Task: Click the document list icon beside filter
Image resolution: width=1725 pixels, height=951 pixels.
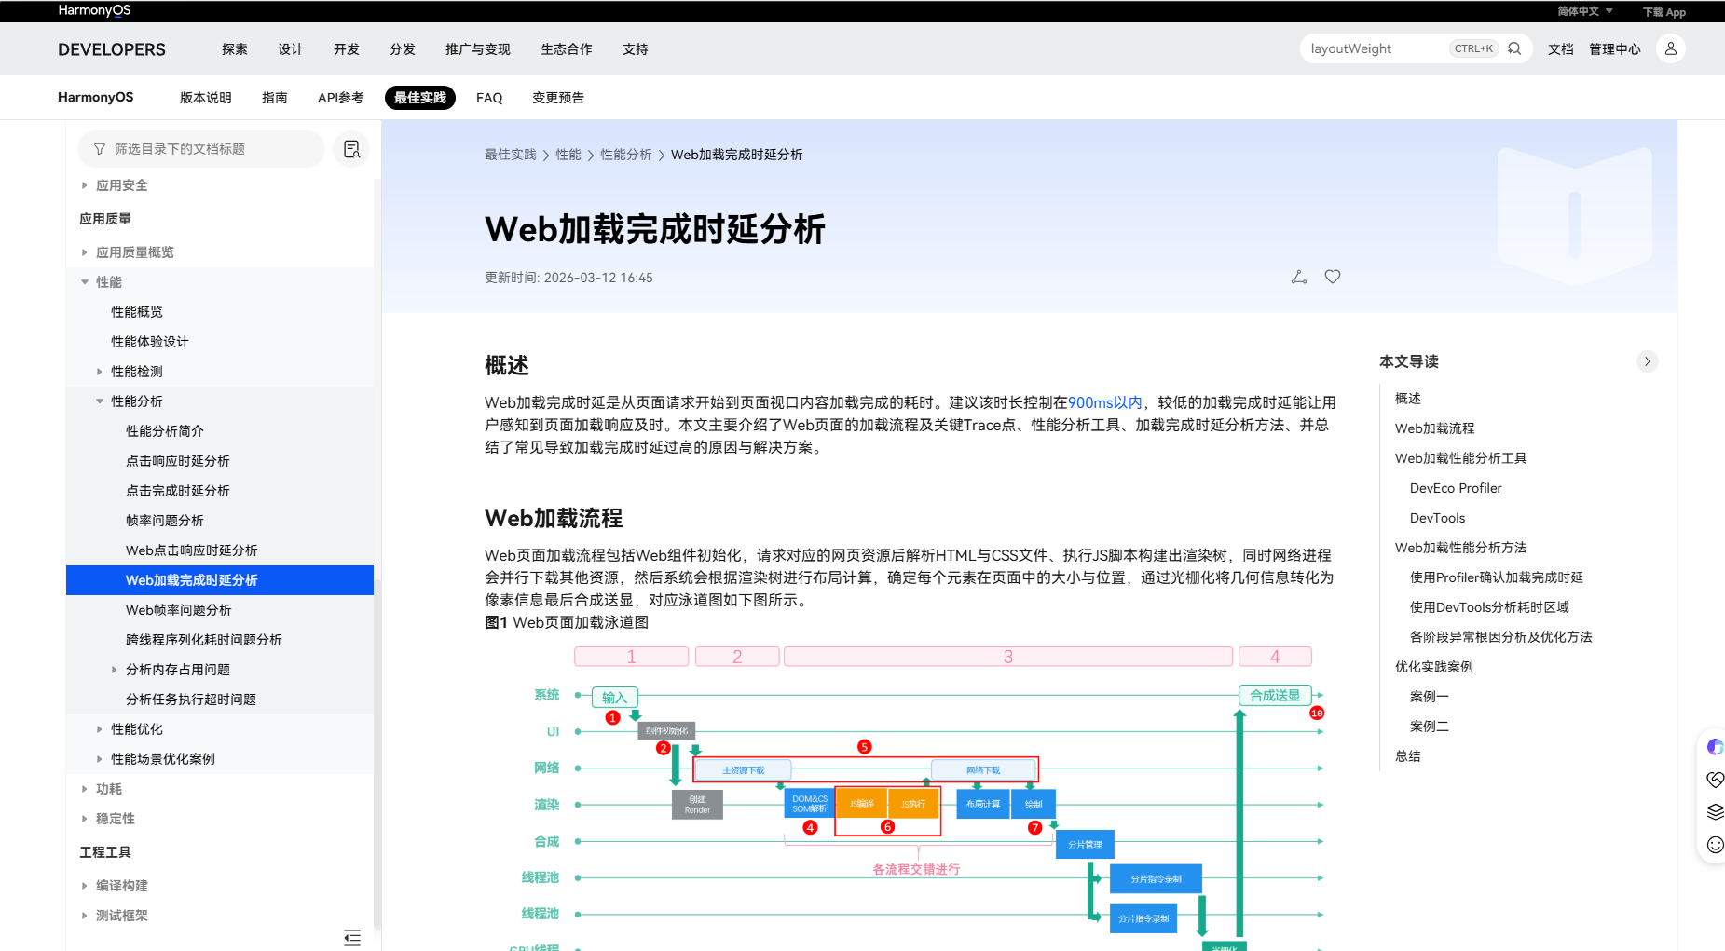Action: pos(351,149)
